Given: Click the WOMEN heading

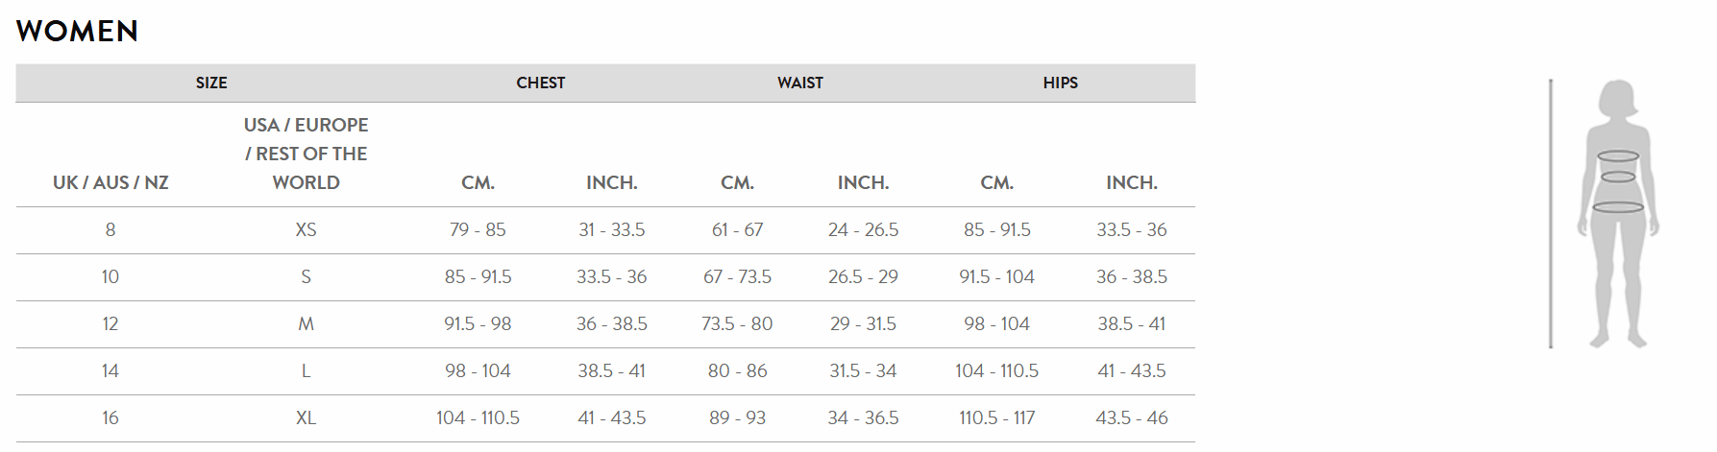Looking at the screenshot, I should [x=77, y=31].
